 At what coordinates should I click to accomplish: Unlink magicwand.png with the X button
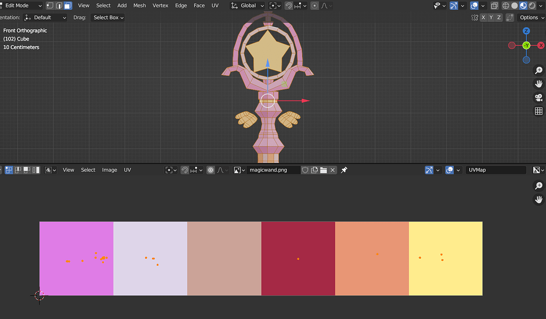pos(332,169)
